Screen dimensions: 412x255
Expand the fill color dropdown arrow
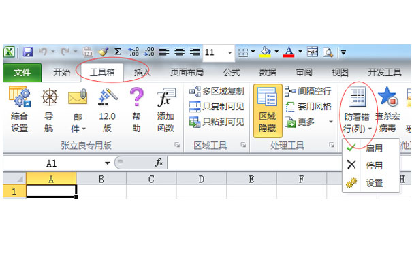coord(276,52)
